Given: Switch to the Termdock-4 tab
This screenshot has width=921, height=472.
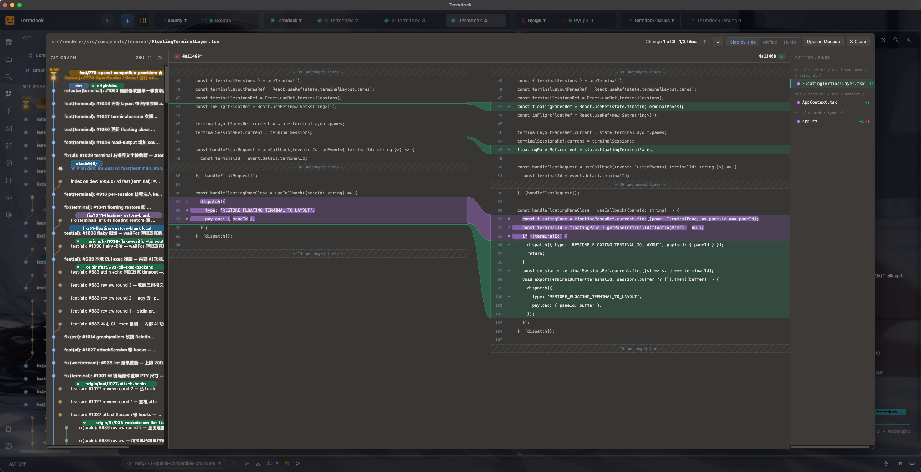Looking at the screenshot, I should click(x=476, y=21).
